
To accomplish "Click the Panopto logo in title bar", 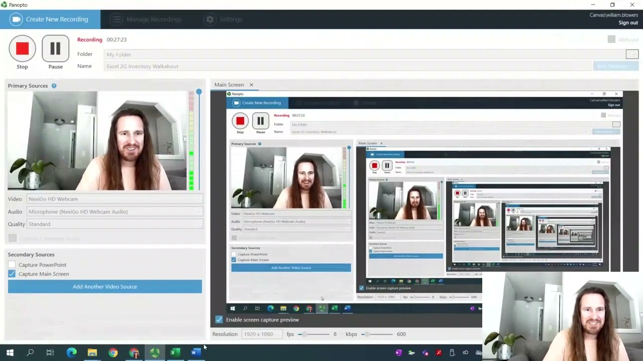I will point(5,5).
